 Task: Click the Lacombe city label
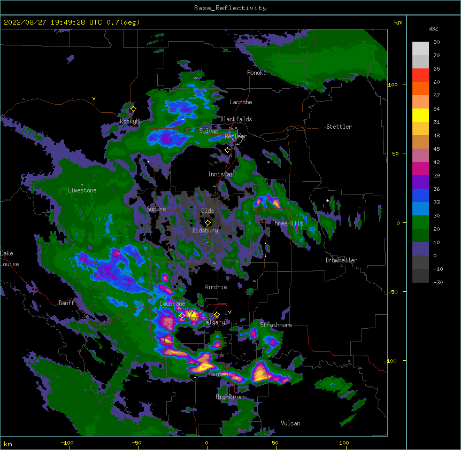(x=241, y=102)
